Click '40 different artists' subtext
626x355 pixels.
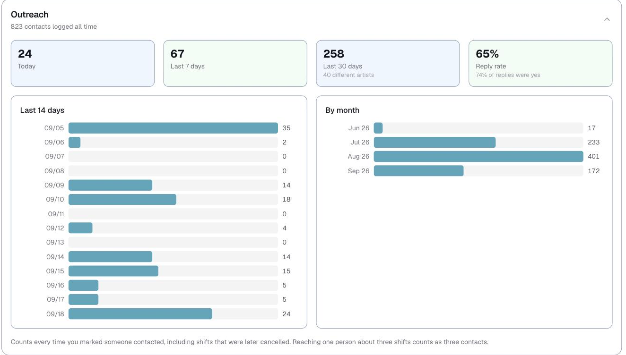pyautogui.click(x=348, y=75)
